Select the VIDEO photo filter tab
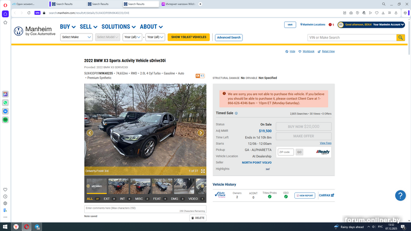The height and width of the screenshot is (231, 411). coord(196,199)
